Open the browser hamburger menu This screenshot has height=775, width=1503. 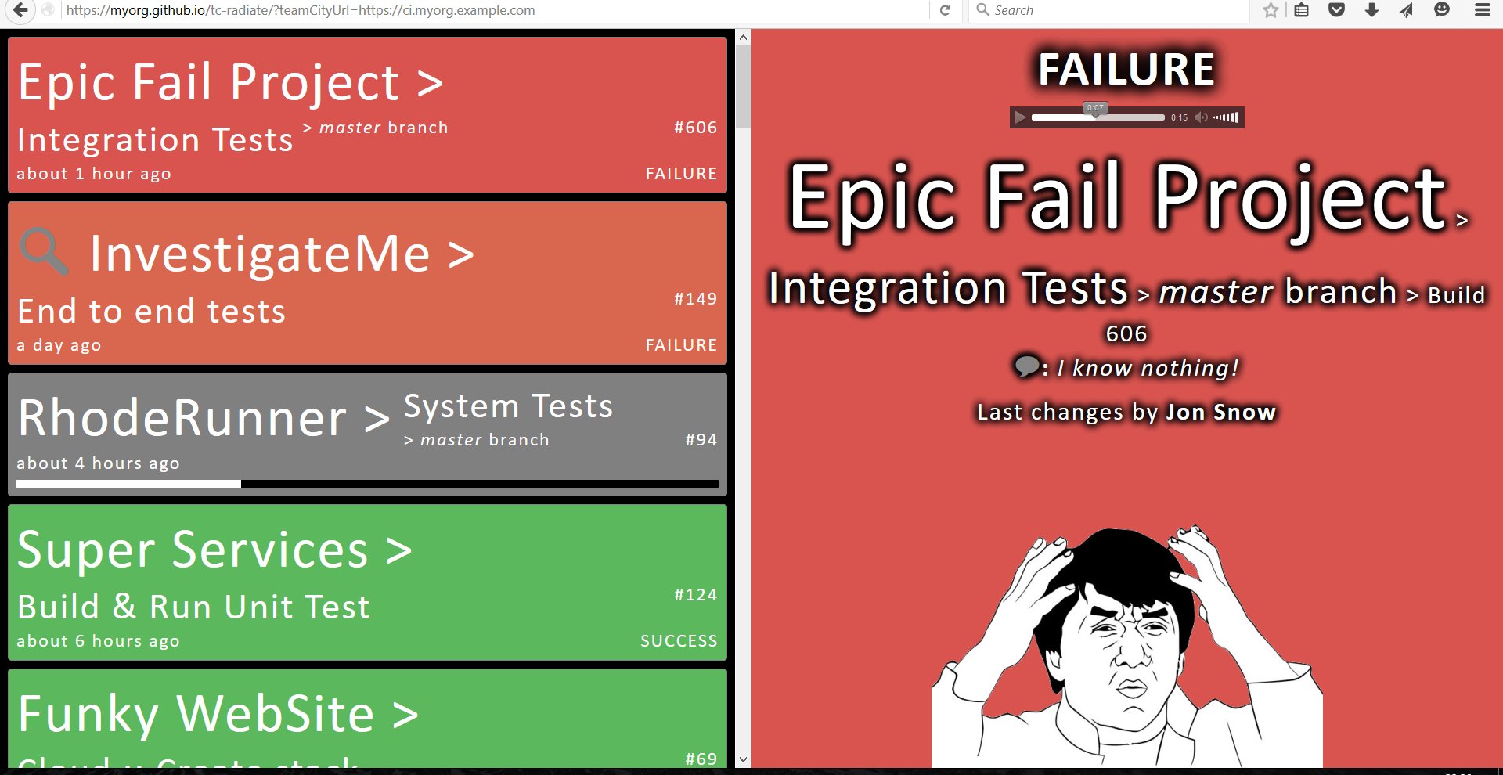click(1482, 10)
